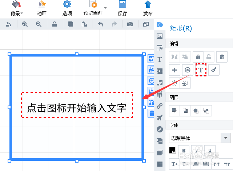Reset rotation with the circular arrow icon

188,70
